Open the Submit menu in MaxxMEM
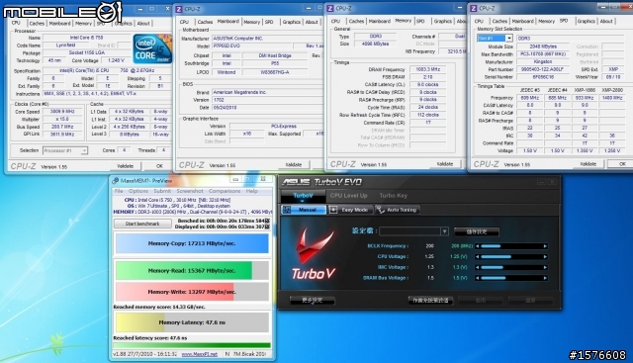 coord(162,191)
